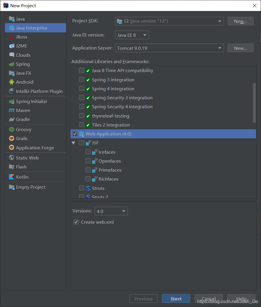The image size is (261, 307).
Task: Click the Maven m icon
Action: (x=12, y=111)
